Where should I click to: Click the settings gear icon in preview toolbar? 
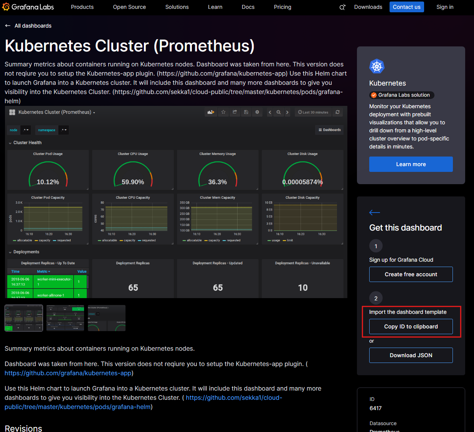click(257, 112)
